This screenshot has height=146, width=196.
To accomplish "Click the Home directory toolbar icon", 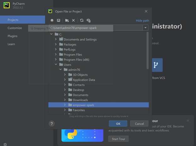I will (x=52, y=20).
